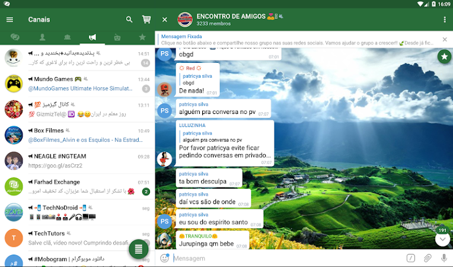Tap the green star favorites button

[x=444, y=56]
